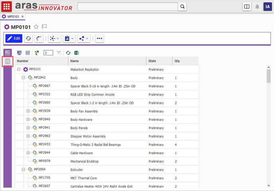Click the vertical scrollbar thumb

269,76
